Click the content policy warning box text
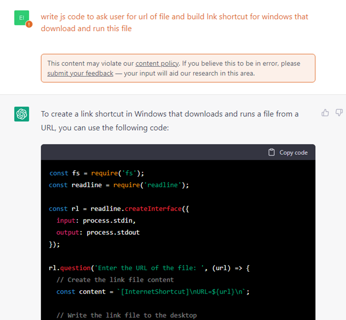Screen dimensions: 346x320 coord(174,68)
